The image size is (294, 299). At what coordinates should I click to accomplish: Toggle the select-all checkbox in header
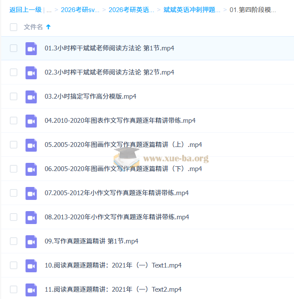13,27
